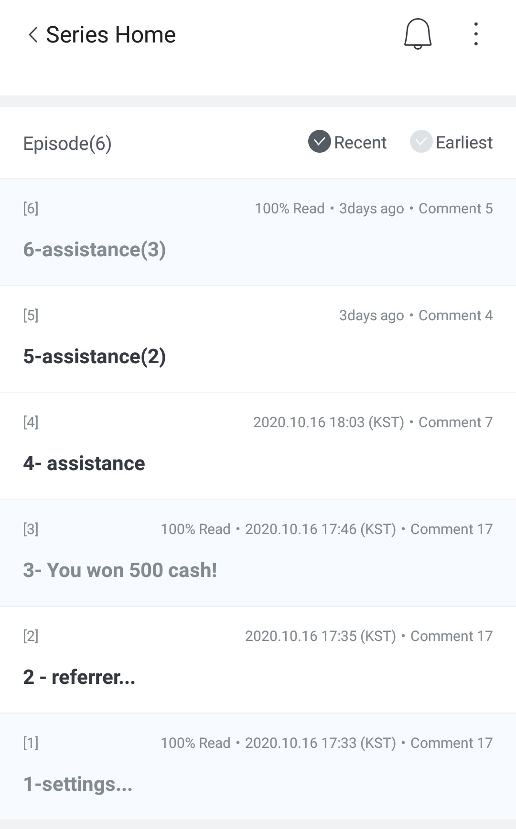Tap the back arrow icon
The height and width of the screenshot is (829, 516).
click(32, 35)
